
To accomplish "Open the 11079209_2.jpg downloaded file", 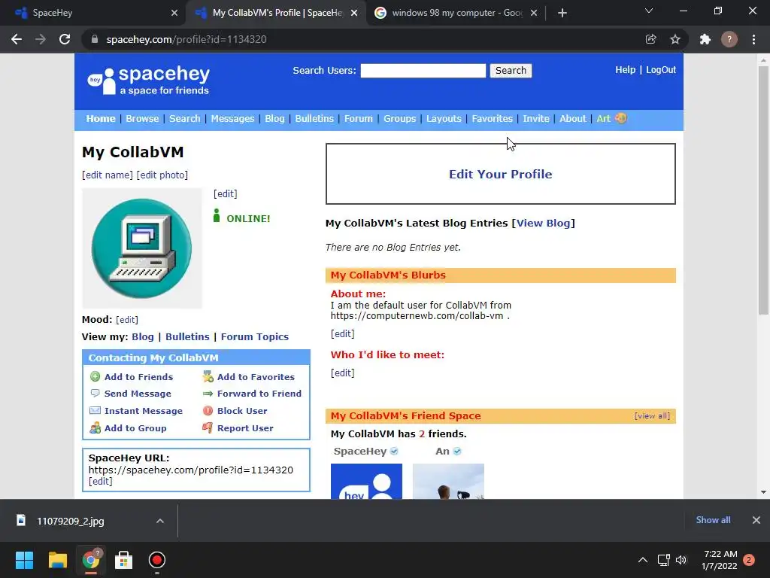I will click(70, 521).
